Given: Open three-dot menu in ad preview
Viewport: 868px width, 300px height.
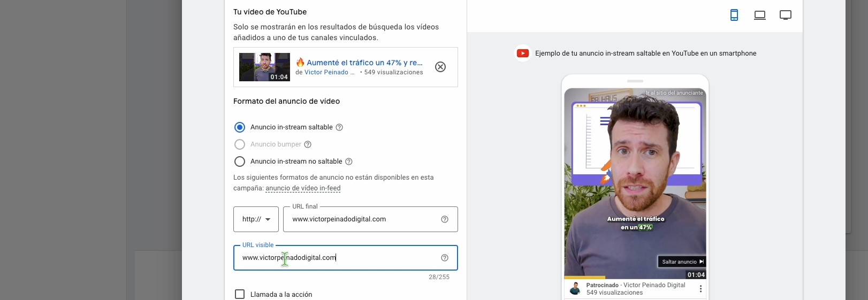Looking at the screenshot, I should pyautogui.click(x=701, y=289).
